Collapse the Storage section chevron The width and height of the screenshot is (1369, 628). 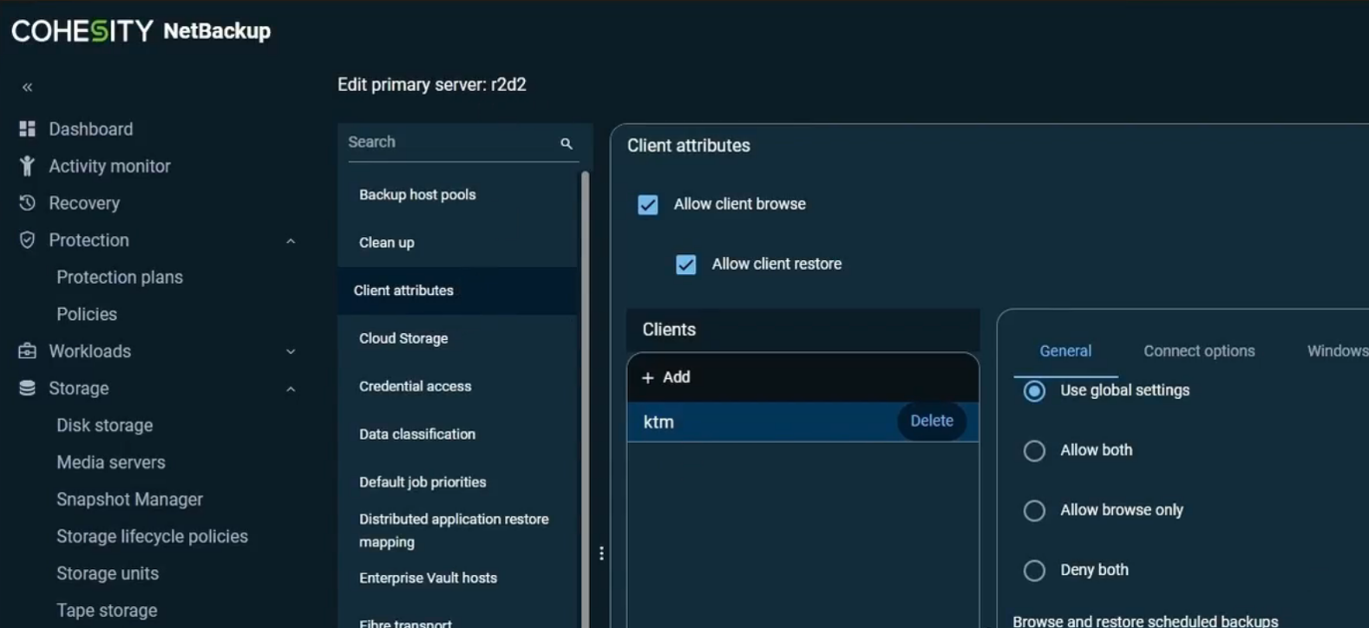tap(291, 389)
